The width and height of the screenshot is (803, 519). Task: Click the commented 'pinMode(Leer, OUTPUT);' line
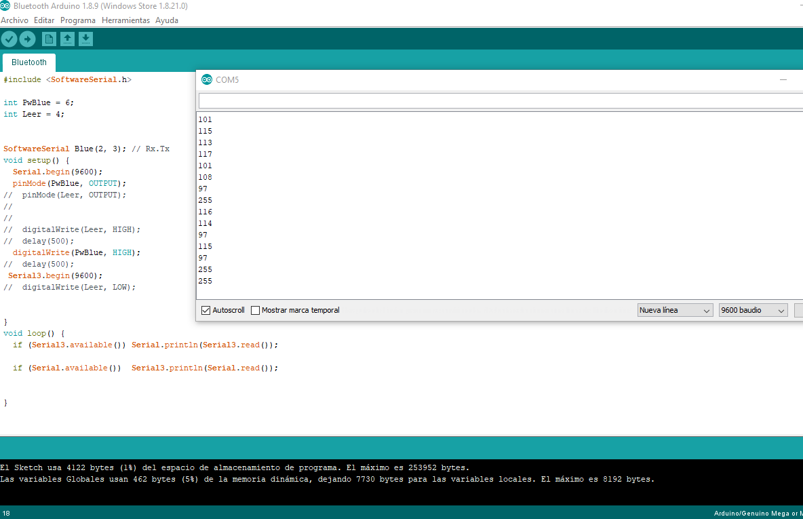64,195
